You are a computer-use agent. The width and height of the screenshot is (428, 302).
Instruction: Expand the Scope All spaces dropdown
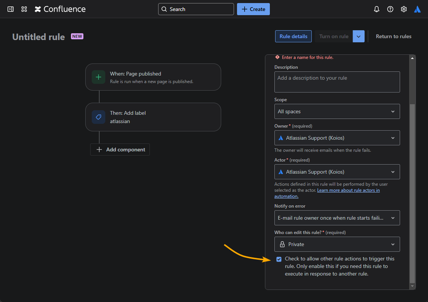[x=337, y=111]
